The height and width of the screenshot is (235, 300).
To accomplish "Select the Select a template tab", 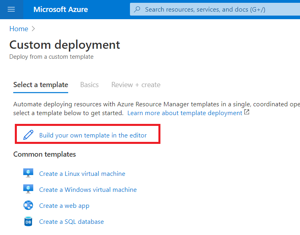I will pyautogui.click(x=41, y=85).
